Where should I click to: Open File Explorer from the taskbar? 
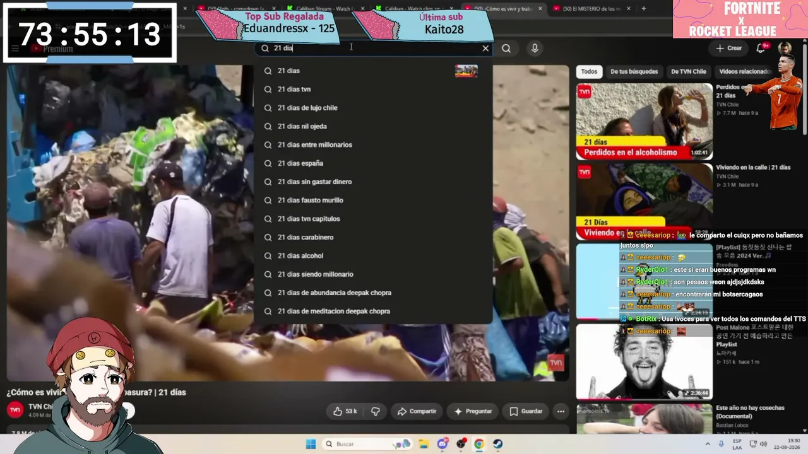point(424,444)
